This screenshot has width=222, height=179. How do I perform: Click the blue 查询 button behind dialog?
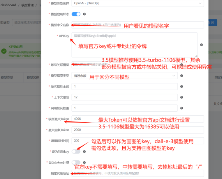(212, 22)
